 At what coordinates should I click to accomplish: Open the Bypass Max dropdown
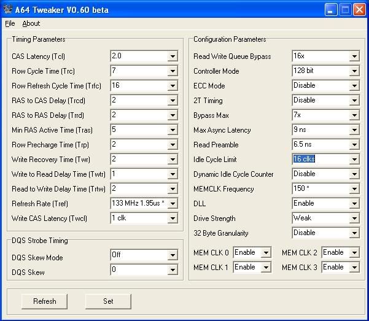(x=354, y=115)
